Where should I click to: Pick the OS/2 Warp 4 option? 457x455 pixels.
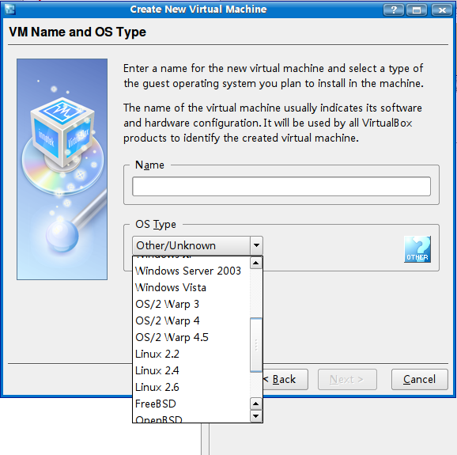pyautogui.click(x=168, y=320)
